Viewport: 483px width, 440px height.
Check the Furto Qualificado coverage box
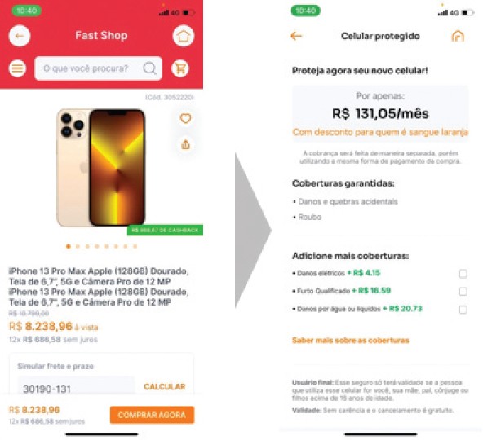pyautogui.click(x=463, y=292)
